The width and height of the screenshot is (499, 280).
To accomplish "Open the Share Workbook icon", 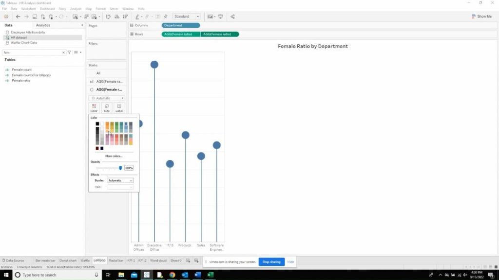I will point(232,17).
